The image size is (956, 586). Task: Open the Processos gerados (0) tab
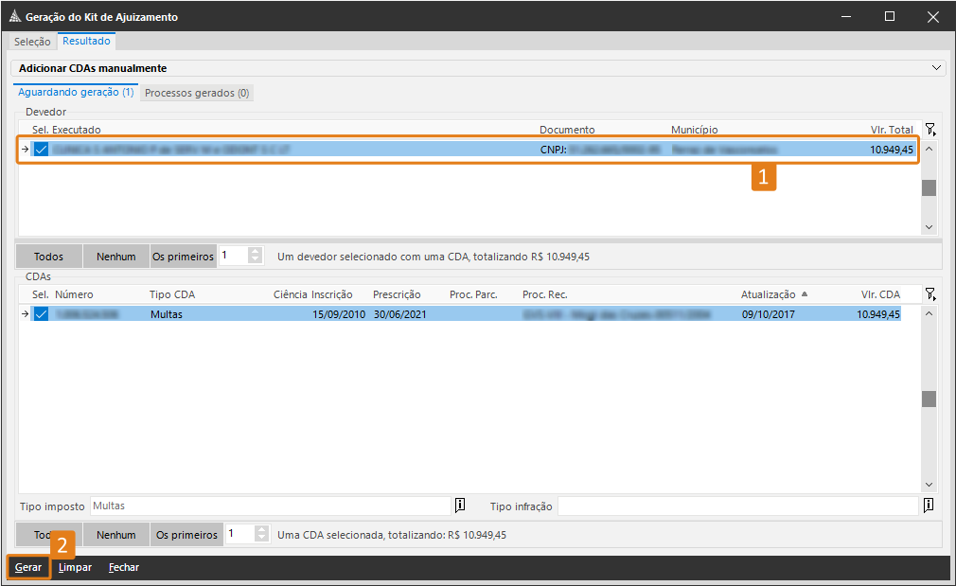197,93
